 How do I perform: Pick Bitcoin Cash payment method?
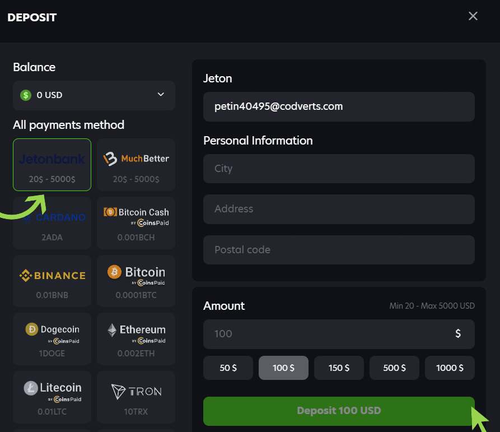(x=136, y=223)
